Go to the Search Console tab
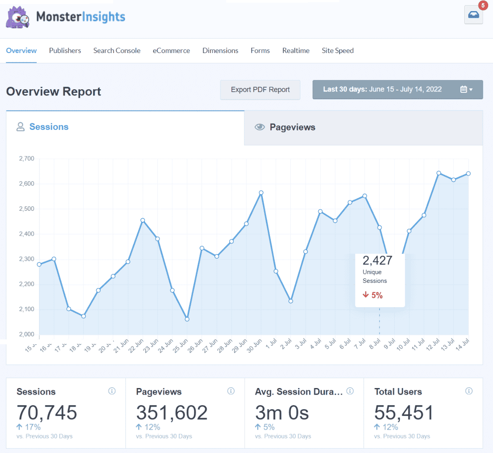Screen dimensions: 493x453 [x=117, y=50]
